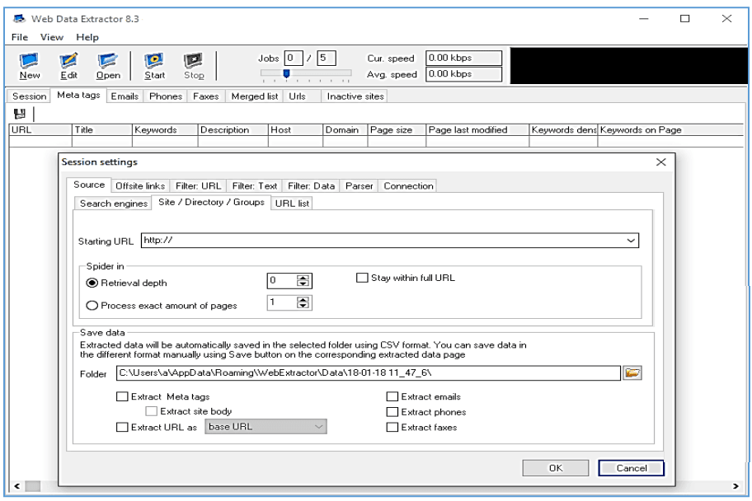Image resolution: width=752 pixels, height=501 pixels.
Task: Click the Jobs count slider
Action: [286, 73]
